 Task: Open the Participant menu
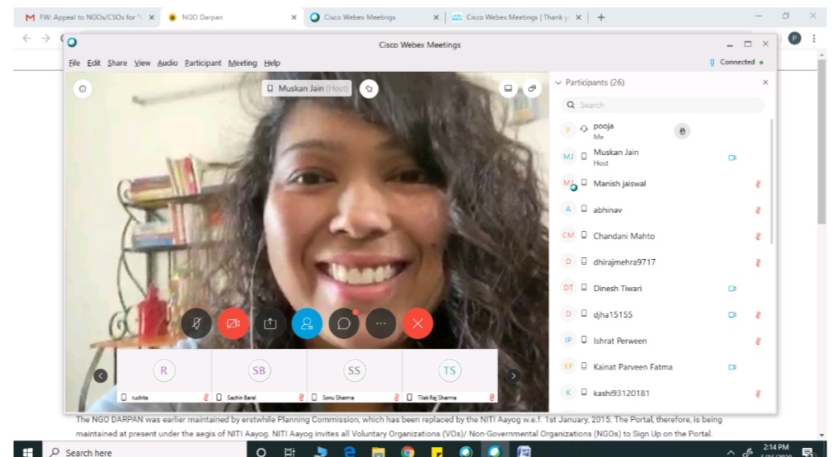[x=203, y=63]
